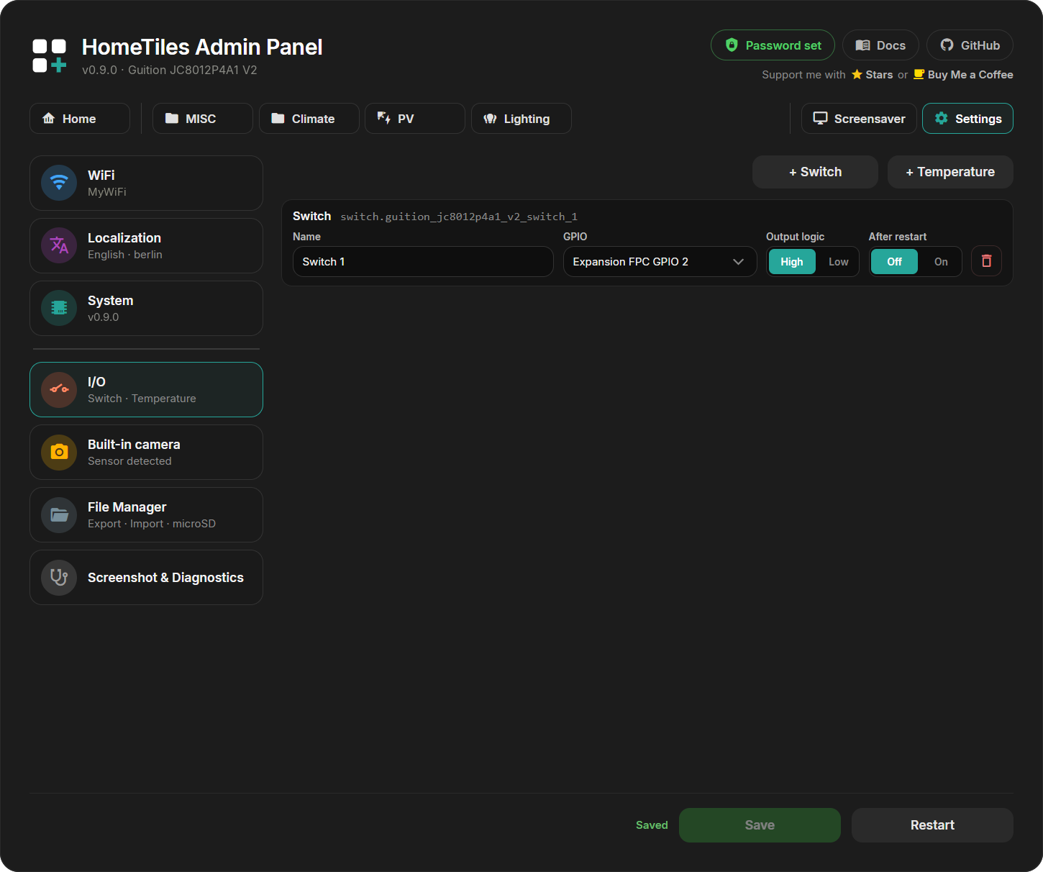Viewport: 1043px width, 872px height.
Task: Click the Localization translate icon
Action: click(59, 245)
